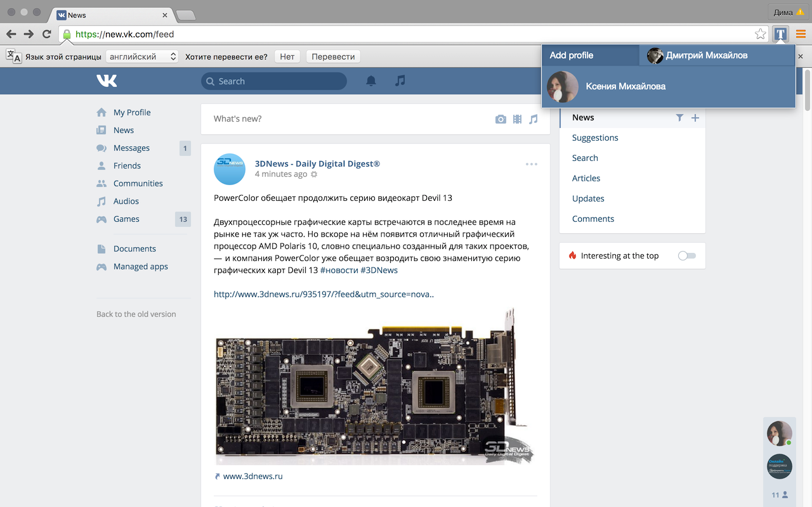Go forward in browser history
This screenshot has height=507, width=812.
pyautogui.click(x=29, y=34)
